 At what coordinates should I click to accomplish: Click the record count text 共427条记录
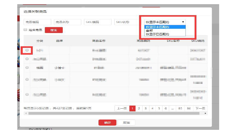tap(62, 108)
